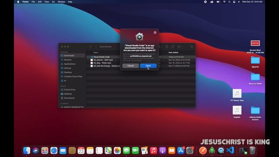The width and height of the screenshot is (279, 157).
Task: Click the Wi-Fi icon in the menu bar
Action: pyautogui.click(x=224, y=2)
